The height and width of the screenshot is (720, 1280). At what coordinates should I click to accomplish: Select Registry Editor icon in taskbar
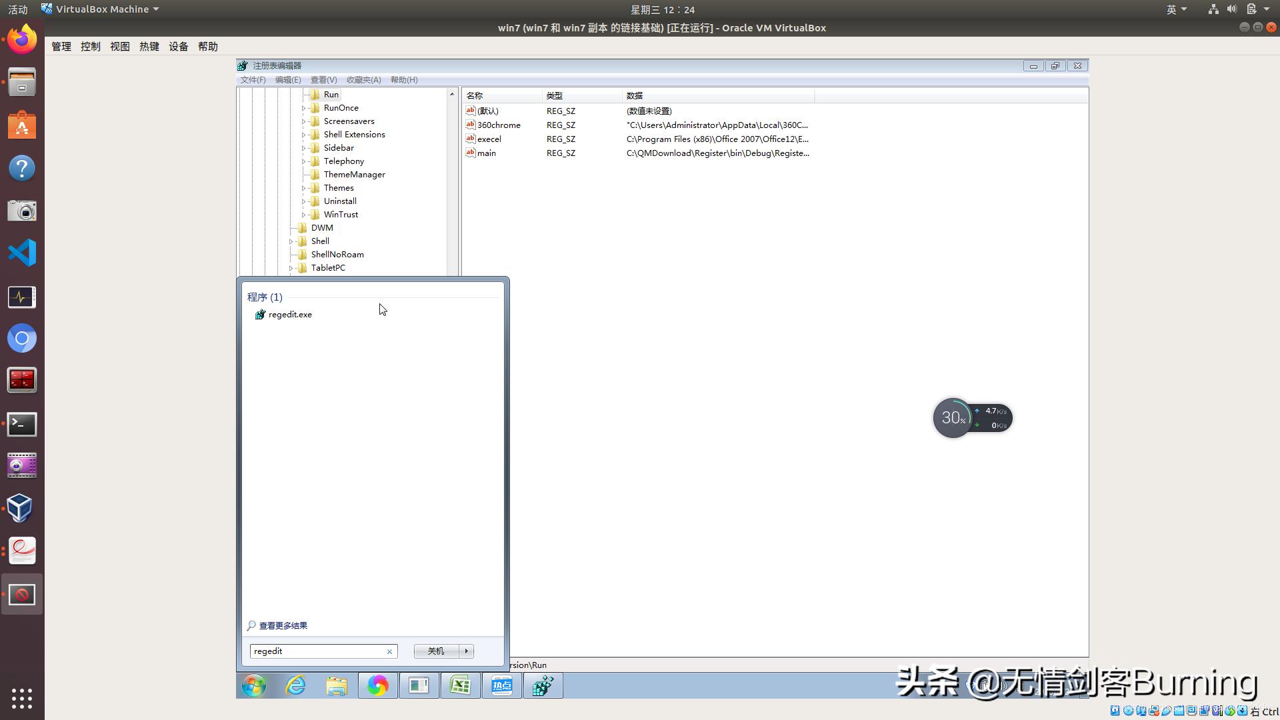click(543, 685)
